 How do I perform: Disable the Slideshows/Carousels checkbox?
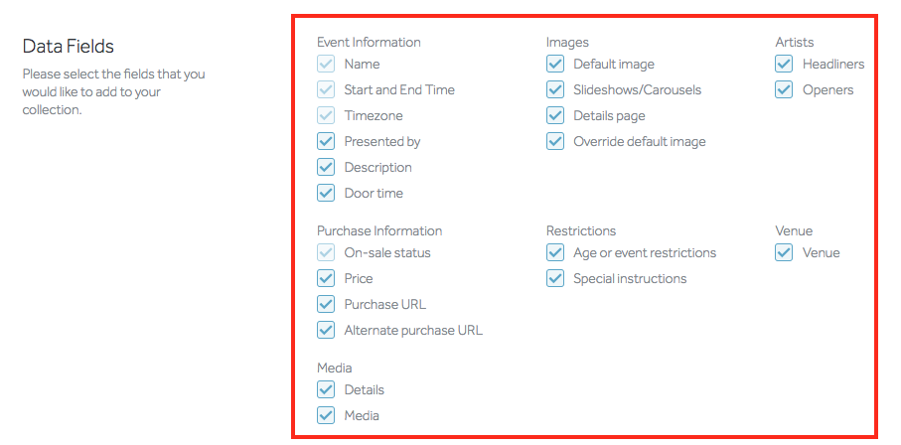point(555,89)
